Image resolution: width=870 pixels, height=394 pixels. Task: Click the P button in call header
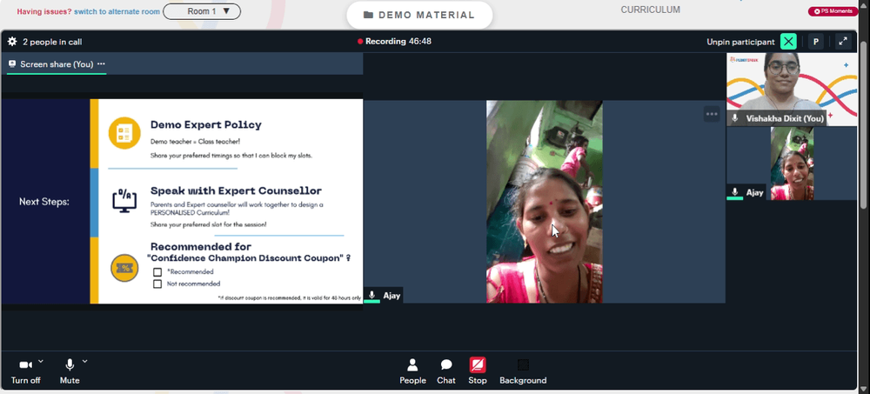[x=816, y=42]
